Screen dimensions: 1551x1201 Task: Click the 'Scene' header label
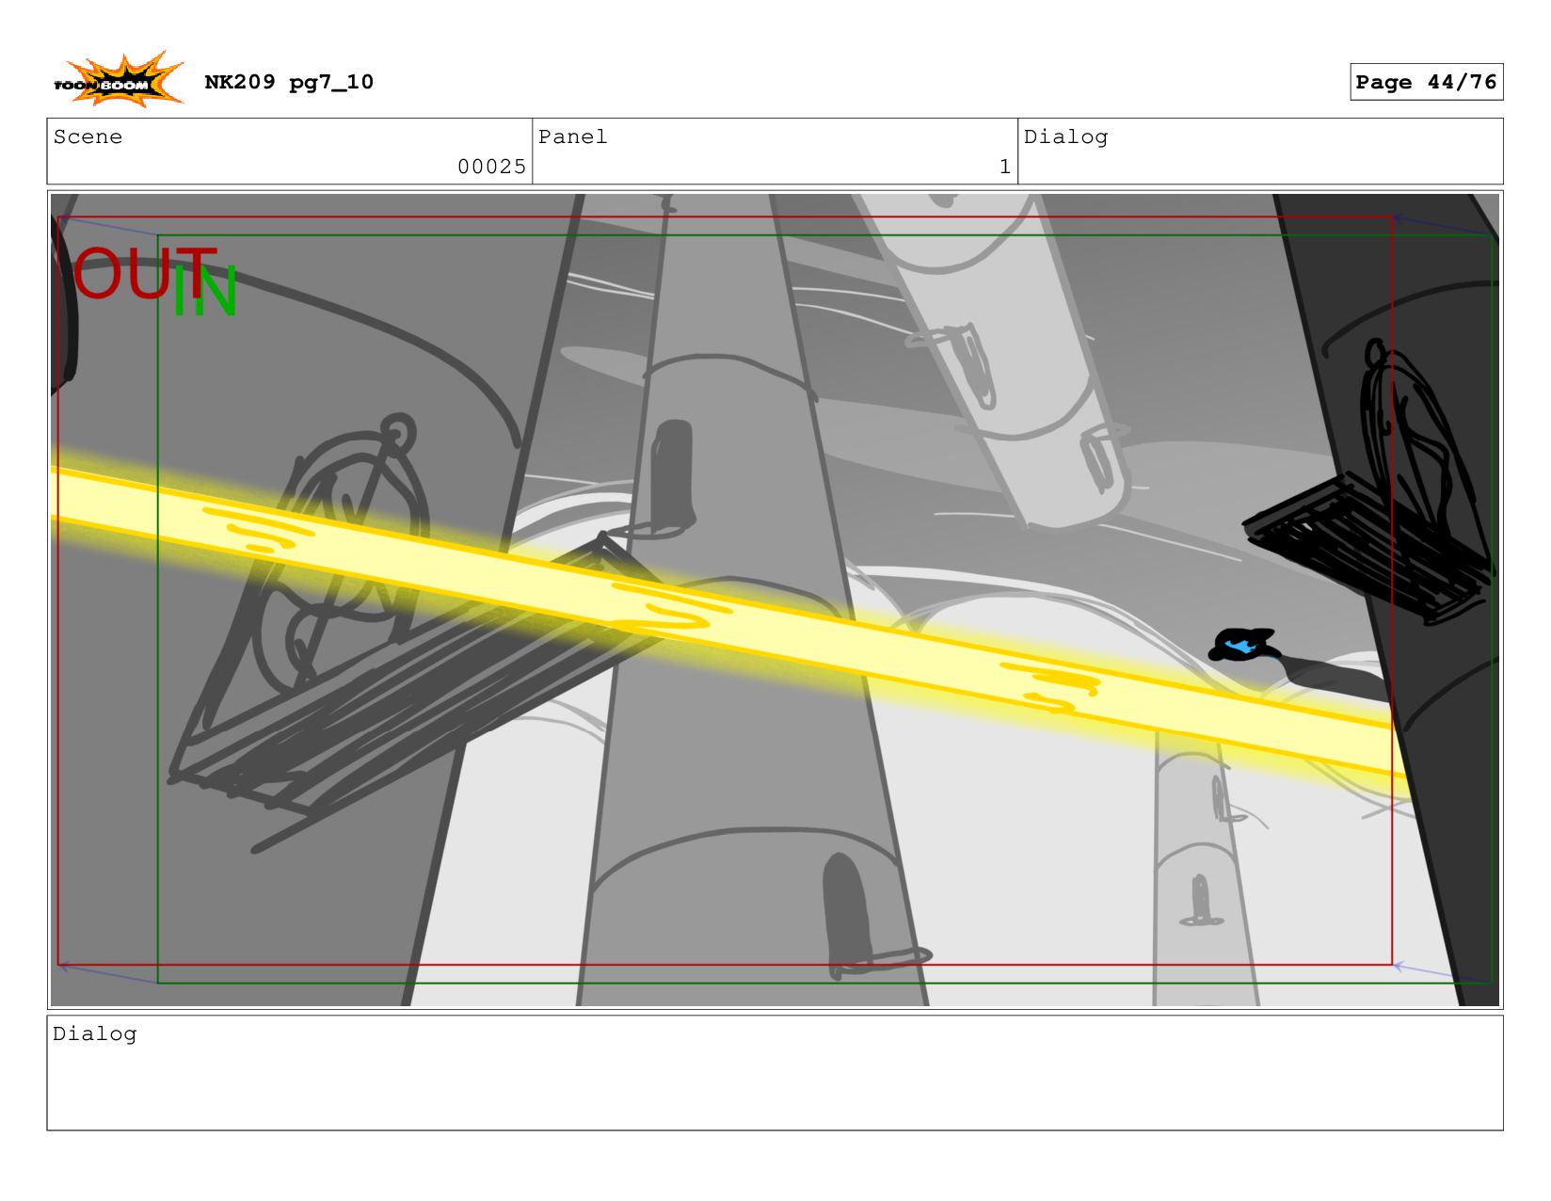pyautogui.click(x=88, y=136)
